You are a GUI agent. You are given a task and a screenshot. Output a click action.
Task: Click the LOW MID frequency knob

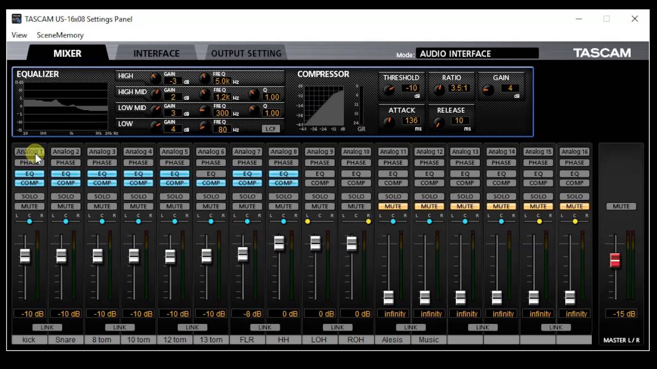click(x=205, y=110)
